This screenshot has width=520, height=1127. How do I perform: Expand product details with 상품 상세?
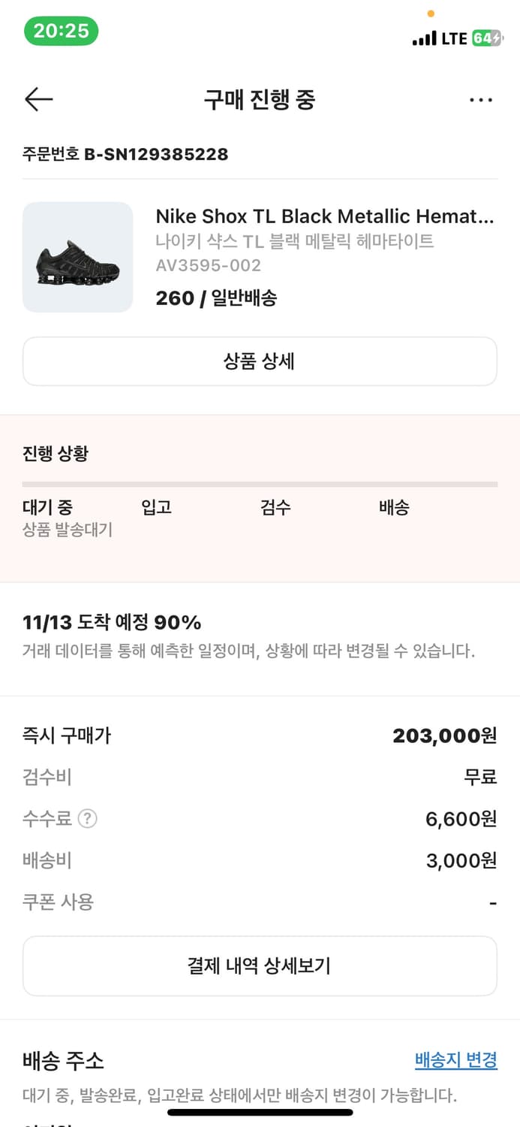coord(260,361)
